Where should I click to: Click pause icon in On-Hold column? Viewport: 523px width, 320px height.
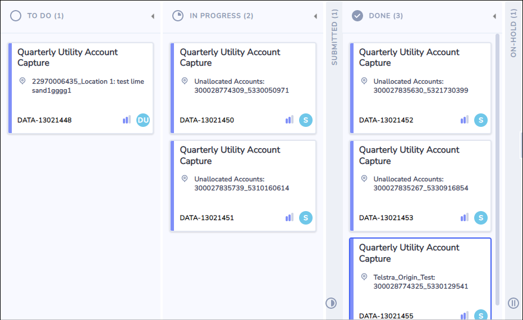513,303
